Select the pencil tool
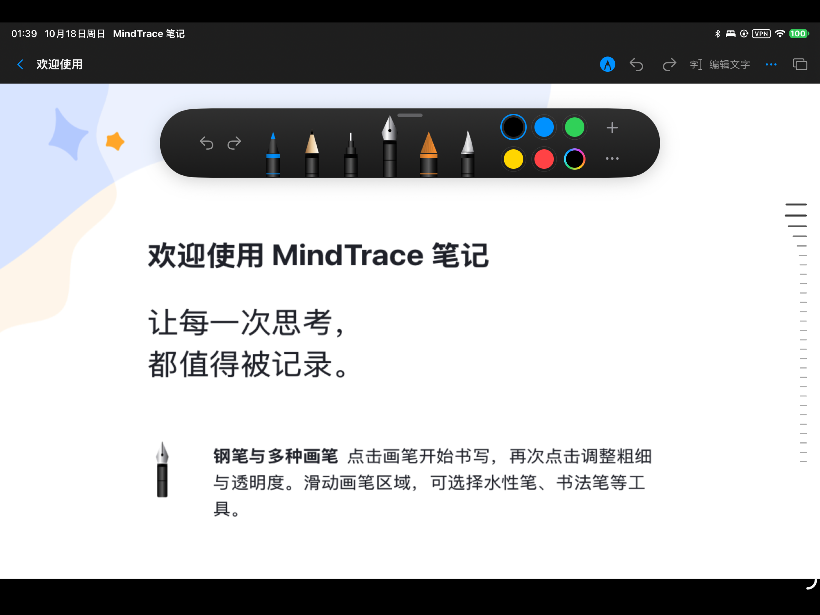The image size is (820, 615). (x=312, y=153)
